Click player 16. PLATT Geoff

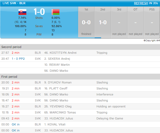tap(56, 88)
